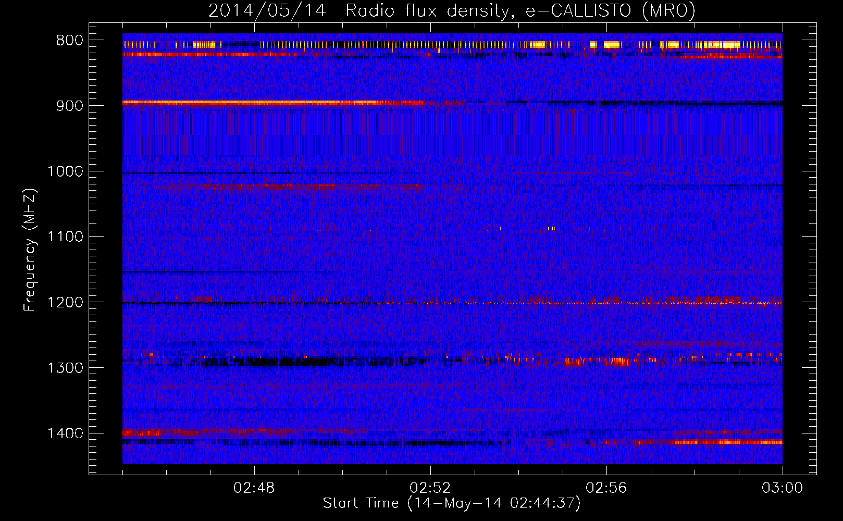Click the 02:56 time tick label
This screenshot has height=521, width=843.
click(x=606, y=488)
